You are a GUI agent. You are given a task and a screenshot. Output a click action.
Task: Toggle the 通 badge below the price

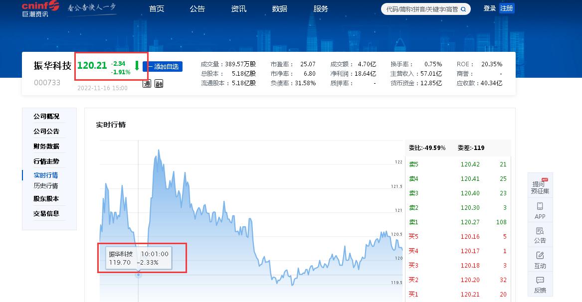point(147,84)
